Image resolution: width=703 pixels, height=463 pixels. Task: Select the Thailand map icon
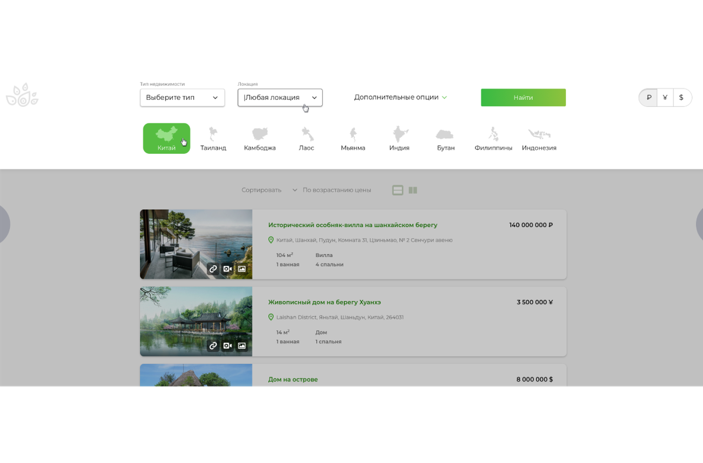[213, 134]
